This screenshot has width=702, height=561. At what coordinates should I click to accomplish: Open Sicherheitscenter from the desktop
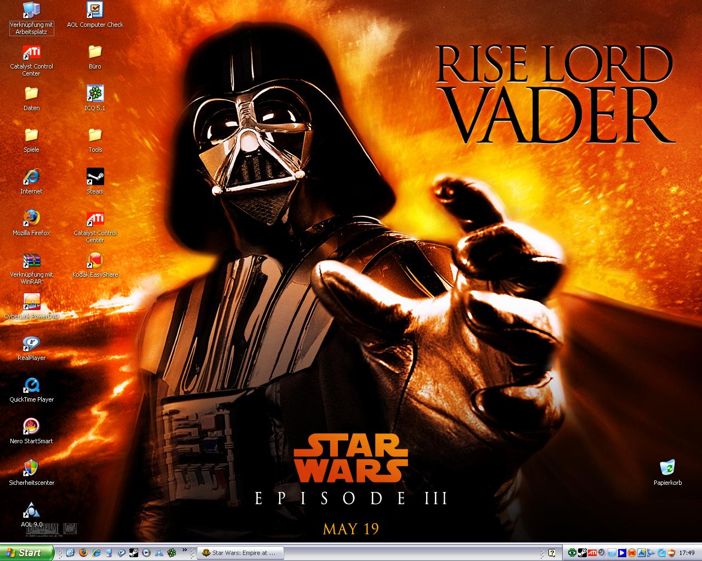[31, 469]
